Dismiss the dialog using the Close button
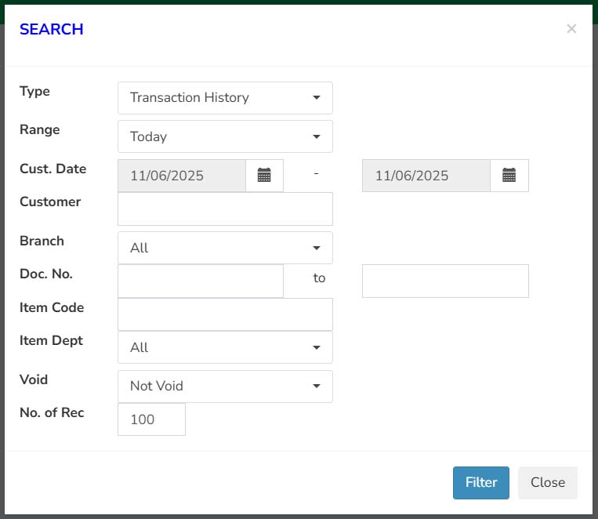The height and width of the screenshot is (519, 598). pyautogui.click(x=548, y=483)
